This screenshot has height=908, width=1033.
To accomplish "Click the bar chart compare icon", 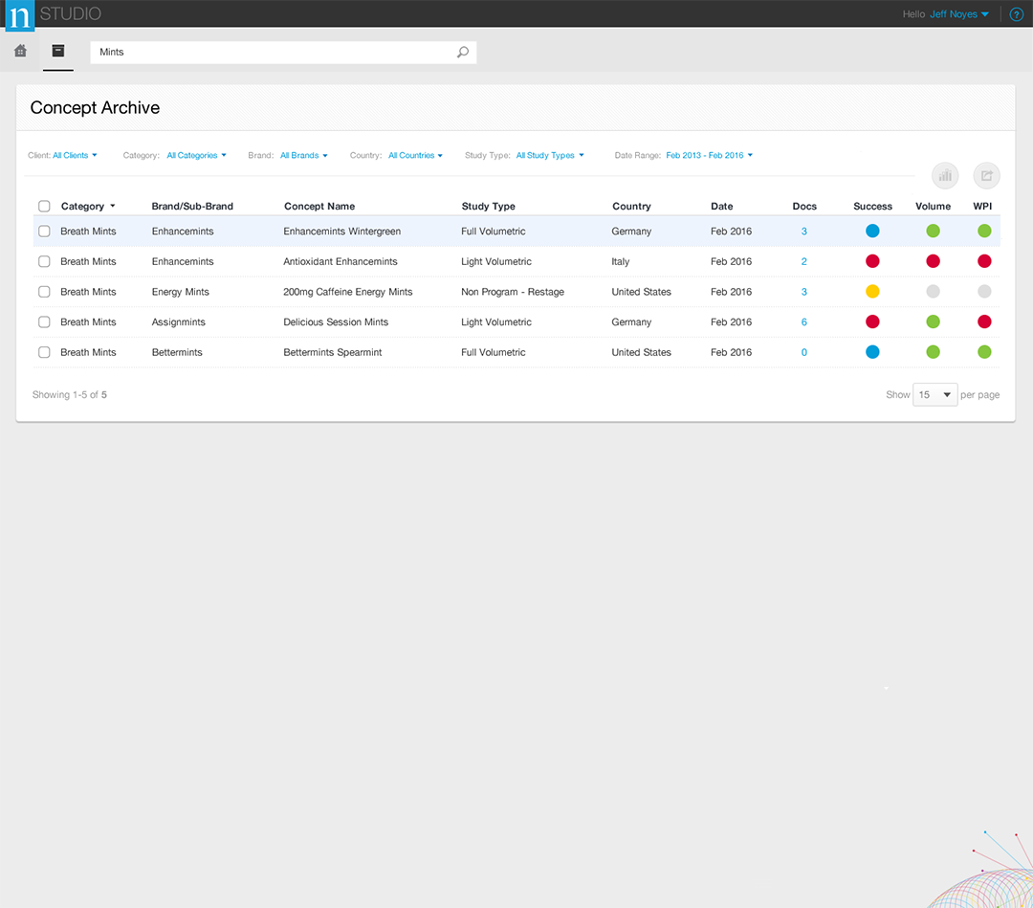I will pos(945,176).
